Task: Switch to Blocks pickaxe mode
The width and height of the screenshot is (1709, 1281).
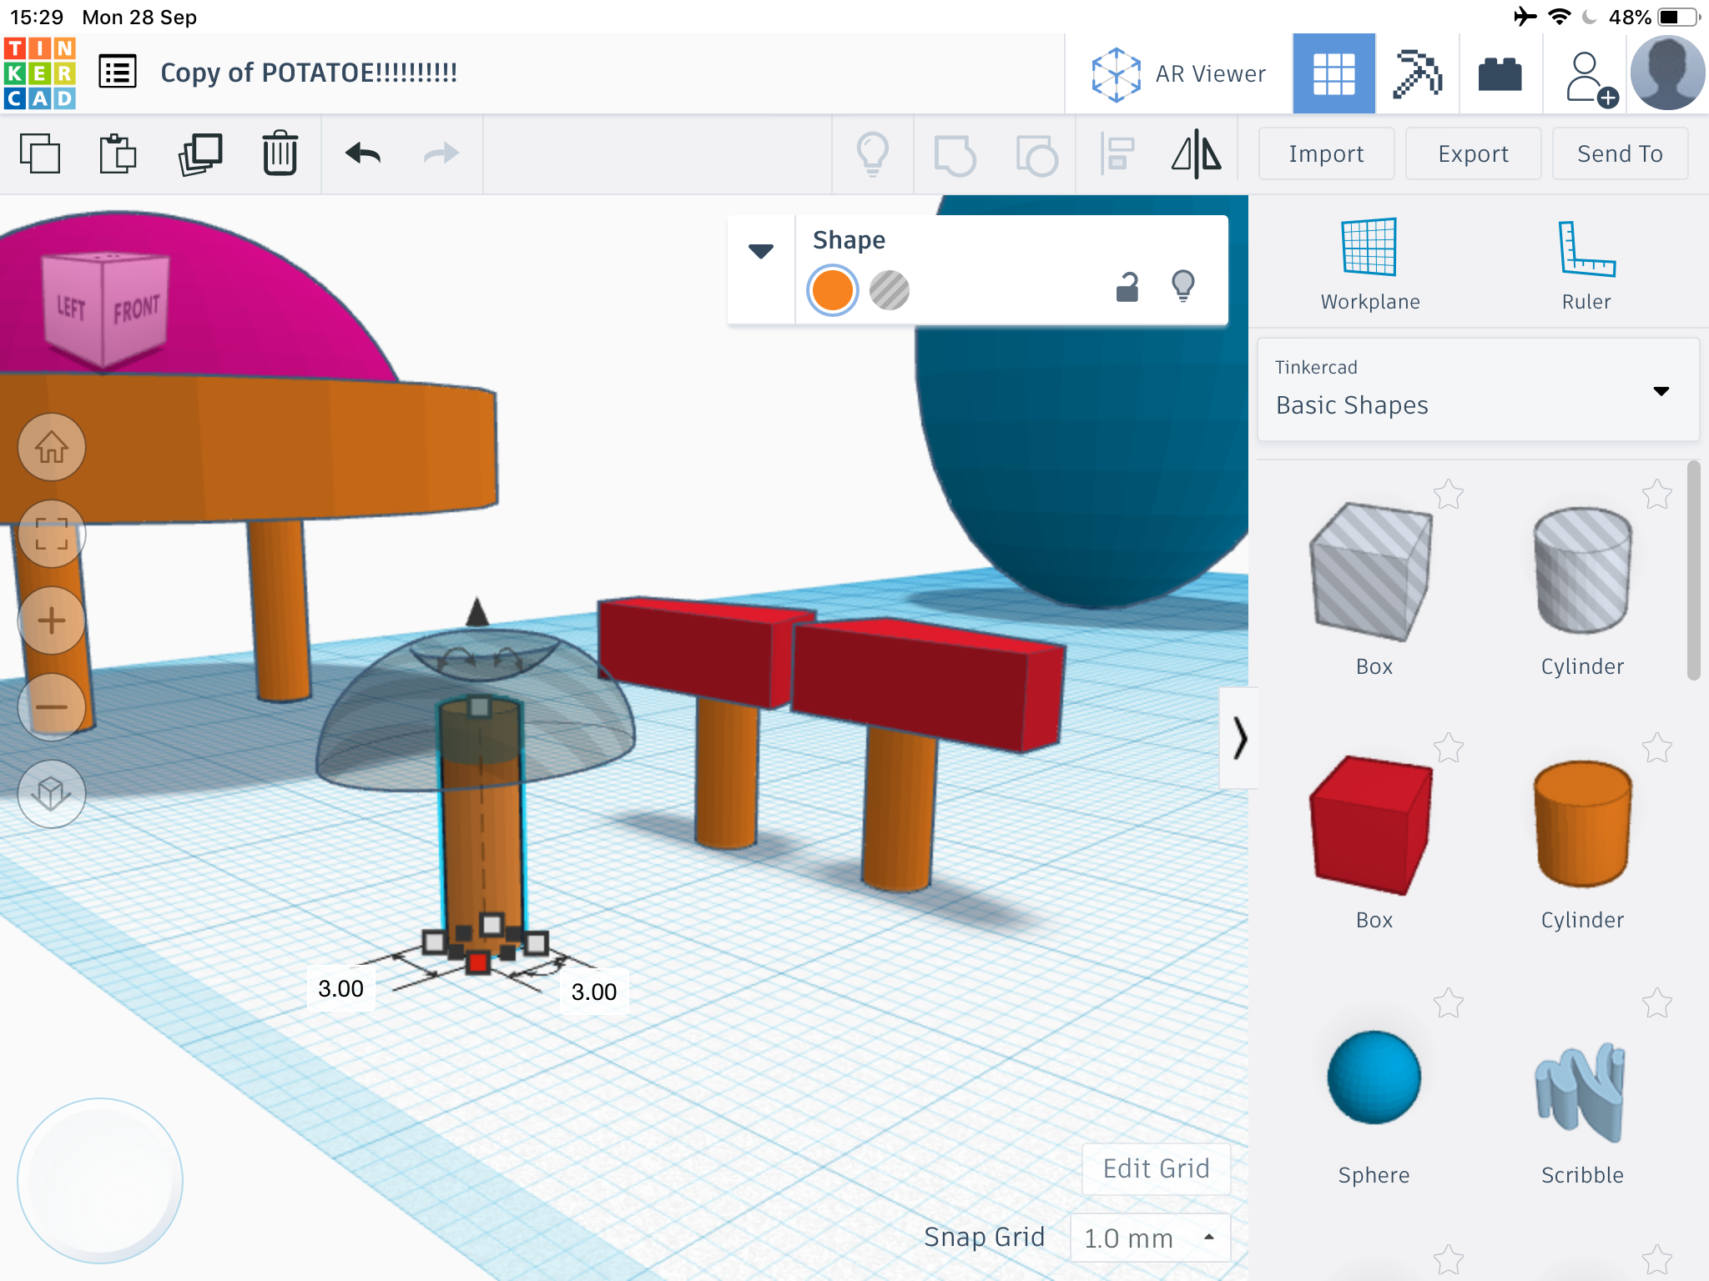Action: tap(1417, 73)
